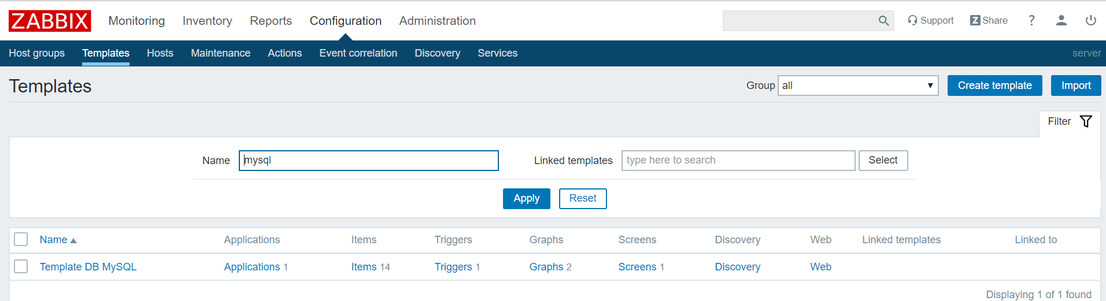Go to Maintenance submenu tab
This screenshot has height=301, width=1106.
point(220,53)
